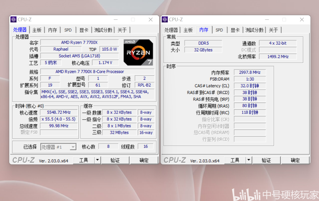319x201 pixels.
Task: Click the x 55.5 (4.0 - 55.5) multiplier value
Action: (x=59, y=119)
